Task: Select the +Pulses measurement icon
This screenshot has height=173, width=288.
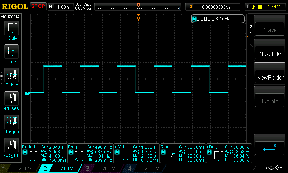Action: click(12, 75)
